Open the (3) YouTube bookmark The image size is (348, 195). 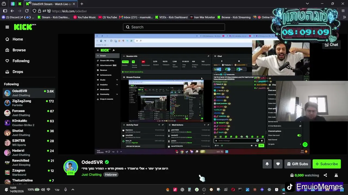point(108,17)
